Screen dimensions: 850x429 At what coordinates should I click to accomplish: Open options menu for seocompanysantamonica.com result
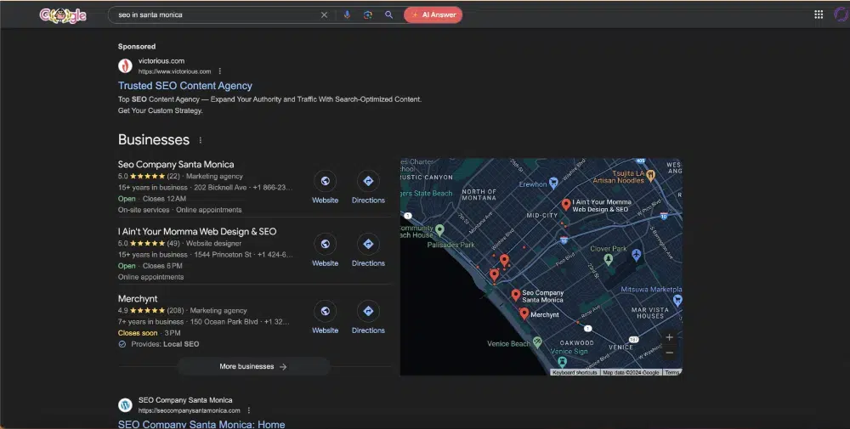coord(249,410)
